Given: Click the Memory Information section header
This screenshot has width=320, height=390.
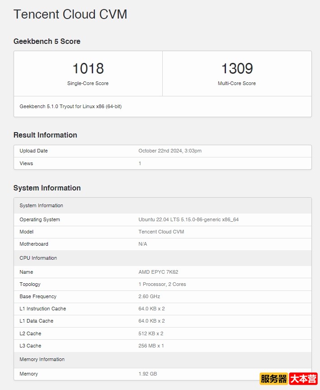Looking at the screenshot, I should click(42, 359).
